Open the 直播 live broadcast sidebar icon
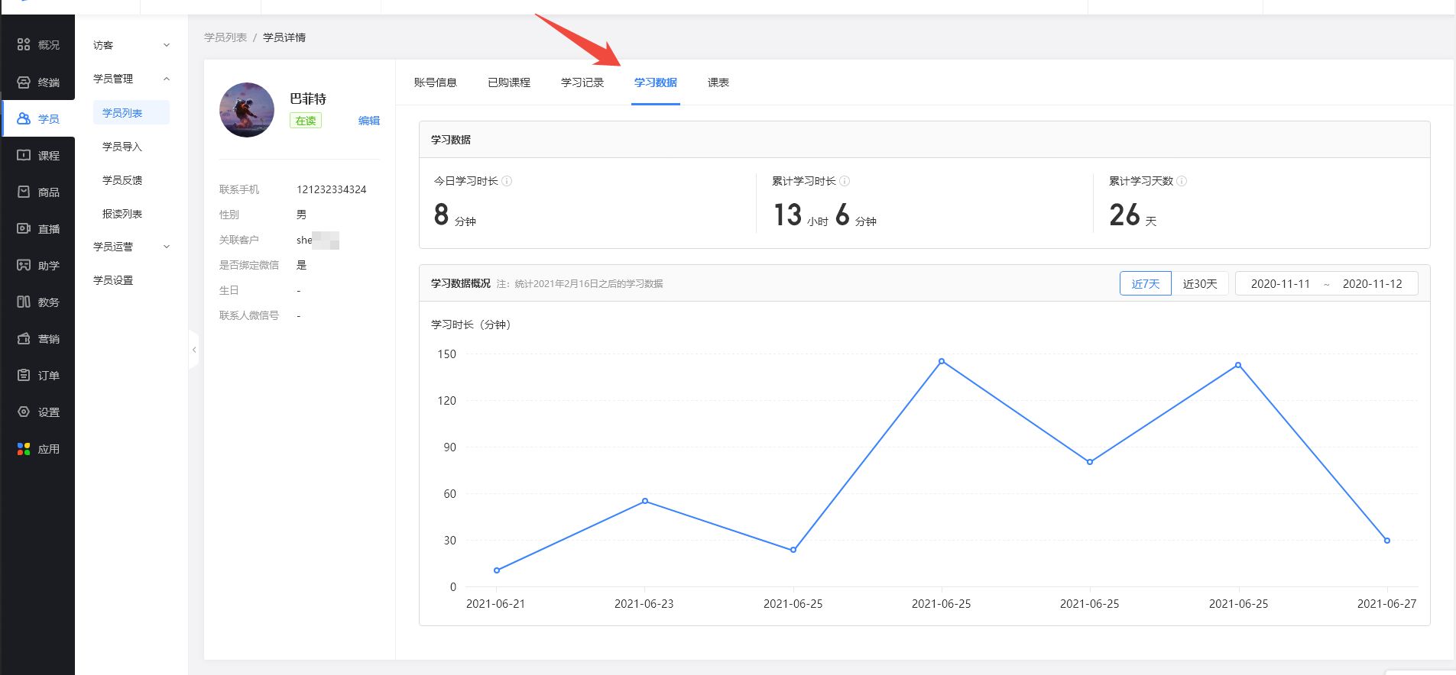The height and width of the screenshot is (675, 1456). pyautogui.click(x=24, y=229)
